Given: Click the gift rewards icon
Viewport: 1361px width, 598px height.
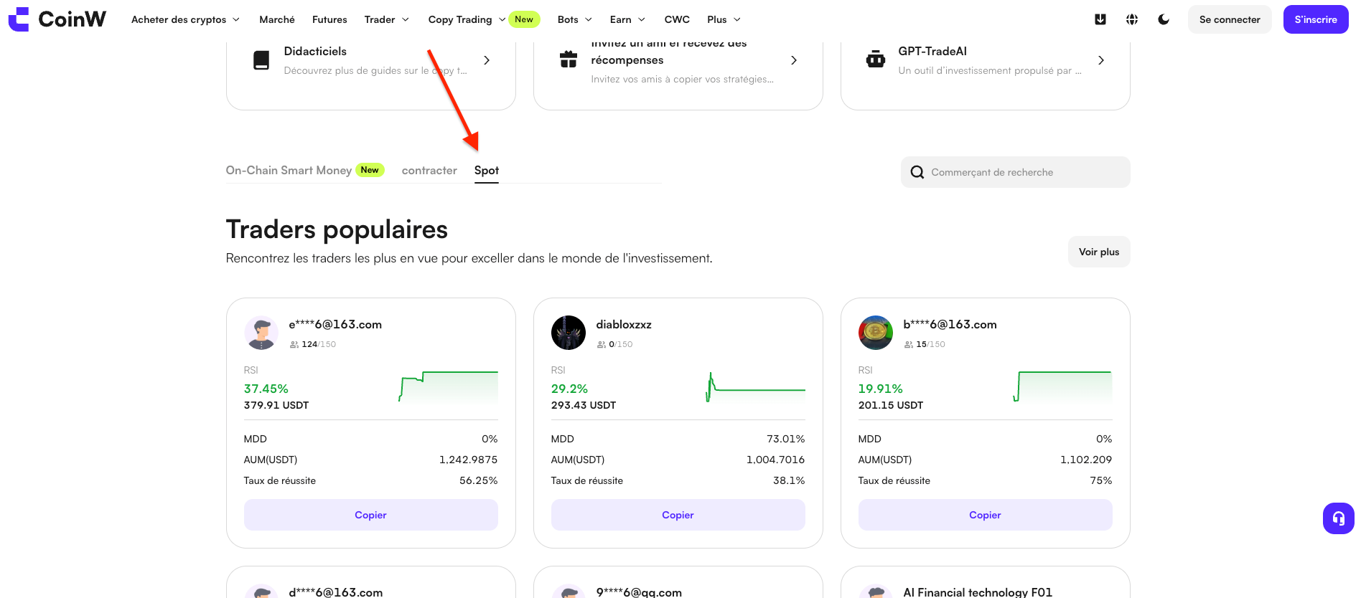Looking at the screenshot, I should pos(569,60).
